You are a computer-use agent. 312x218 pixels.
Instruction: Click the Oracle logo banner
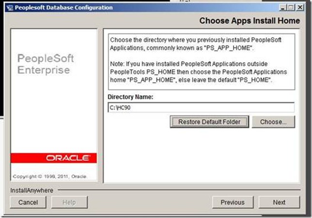(x=54, y=158)
